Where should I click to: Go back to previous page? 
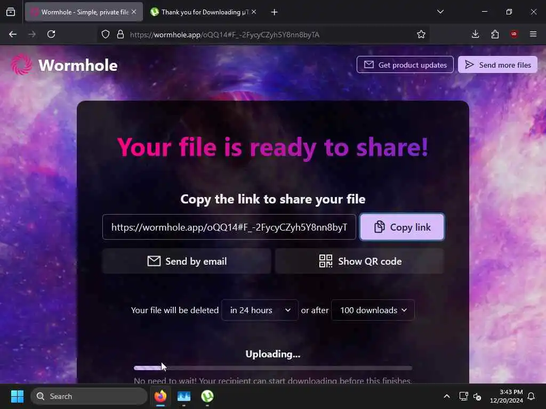point(13,34)
